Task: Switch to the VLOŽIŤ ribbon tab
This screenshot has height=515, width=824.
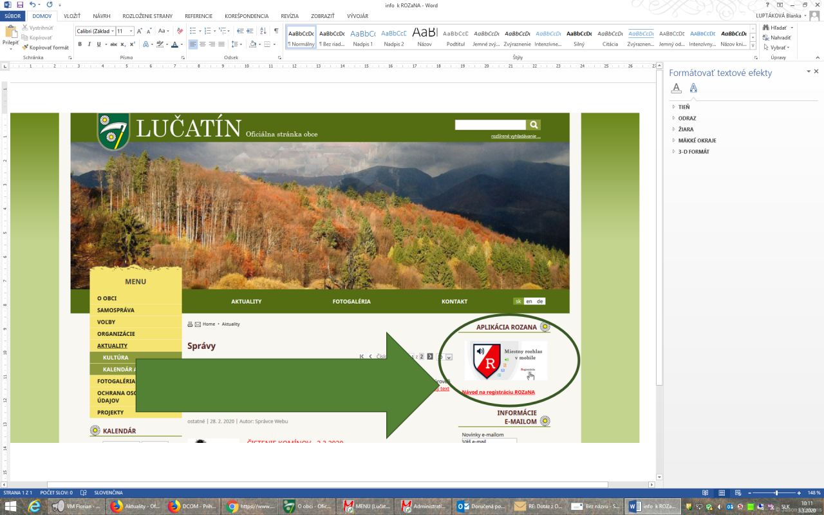Action: tap(72, 15)
